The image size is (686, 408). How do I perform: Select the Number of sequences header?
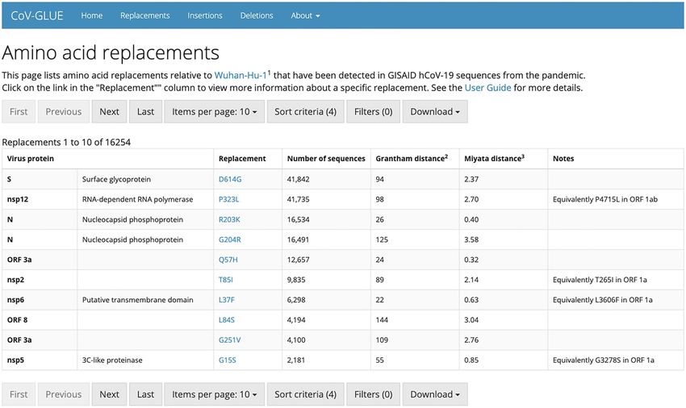(326, 159)
